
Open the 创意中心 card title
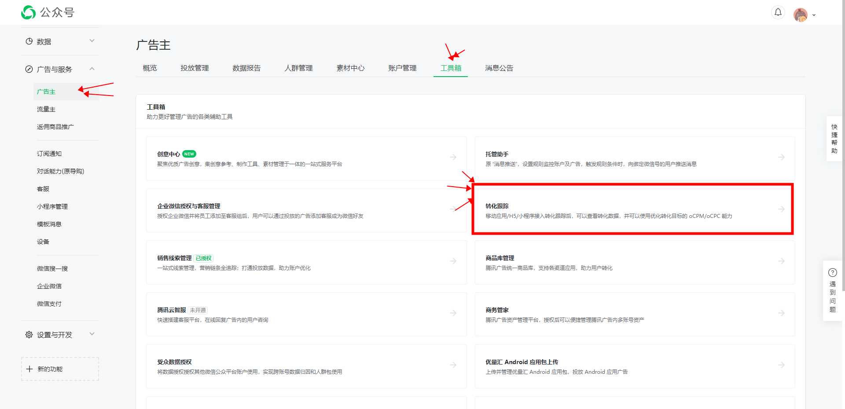pyautogui.click(x=169, y=154)
